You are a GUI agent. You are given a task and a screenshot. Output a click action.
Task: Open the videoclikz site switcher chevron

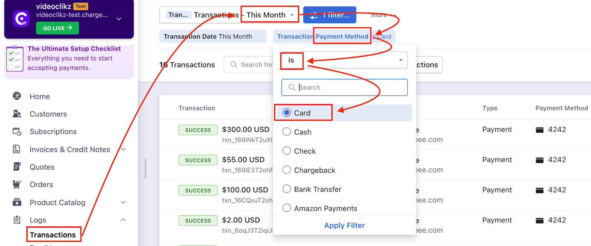coord(119,19)
